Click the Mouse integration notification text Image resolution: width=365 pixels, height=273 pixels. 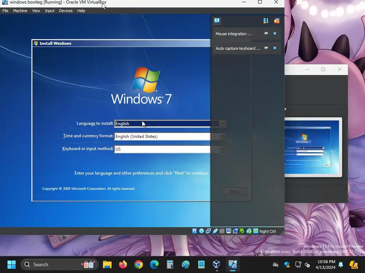click(233, 34)
